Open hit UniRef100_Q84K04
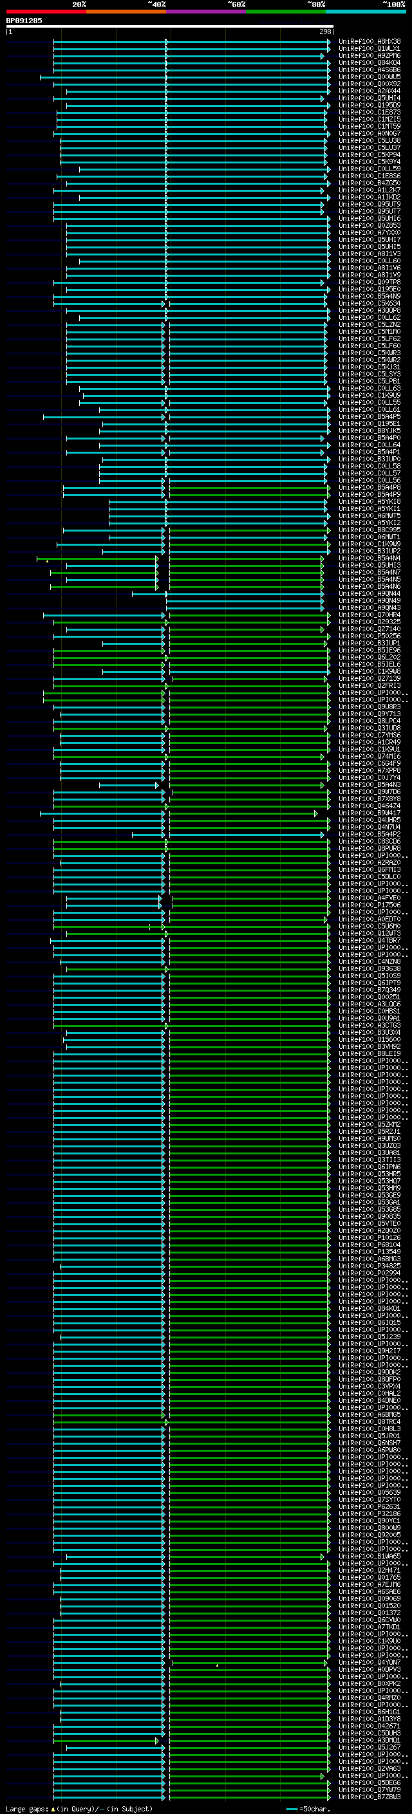The width and height of the screenshot is (412, 1814). [370, 62]
